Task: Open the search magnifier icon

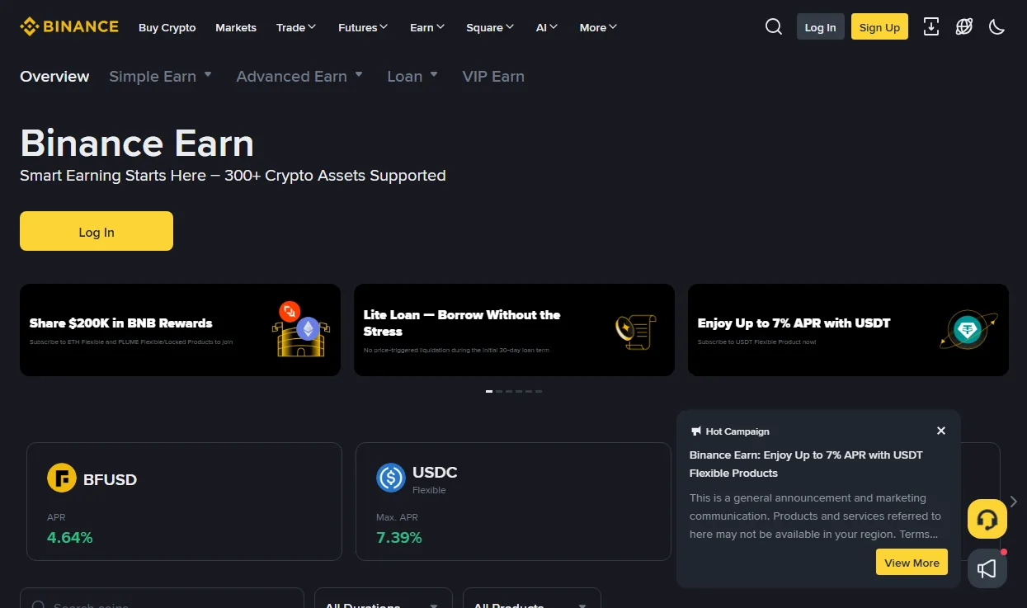Action: [774, 26]
